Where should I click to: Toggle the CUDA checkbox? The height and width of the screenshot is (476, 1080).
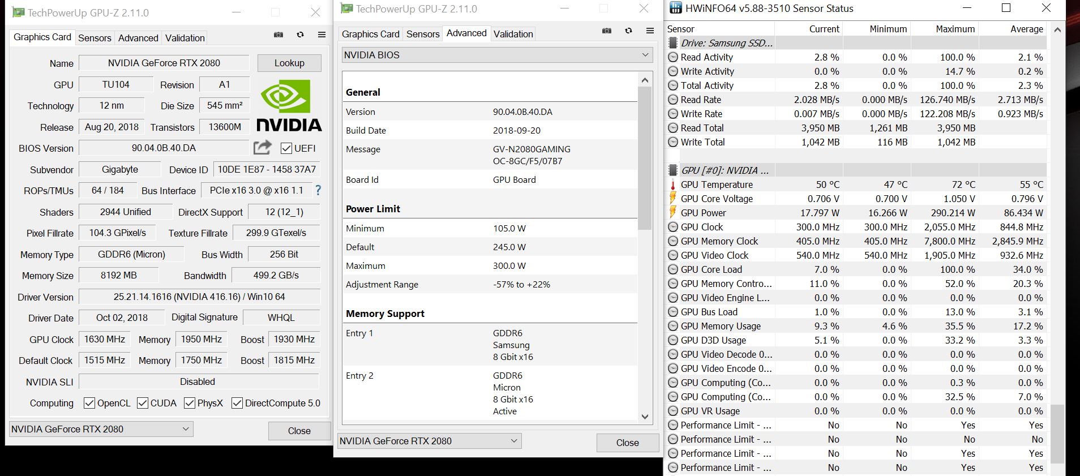click(142, 403)
